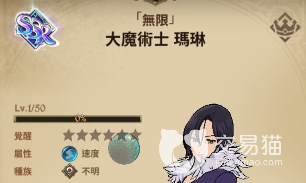Select the 覺醒 awakening label

pyautogui.click(x=23, y=136)
